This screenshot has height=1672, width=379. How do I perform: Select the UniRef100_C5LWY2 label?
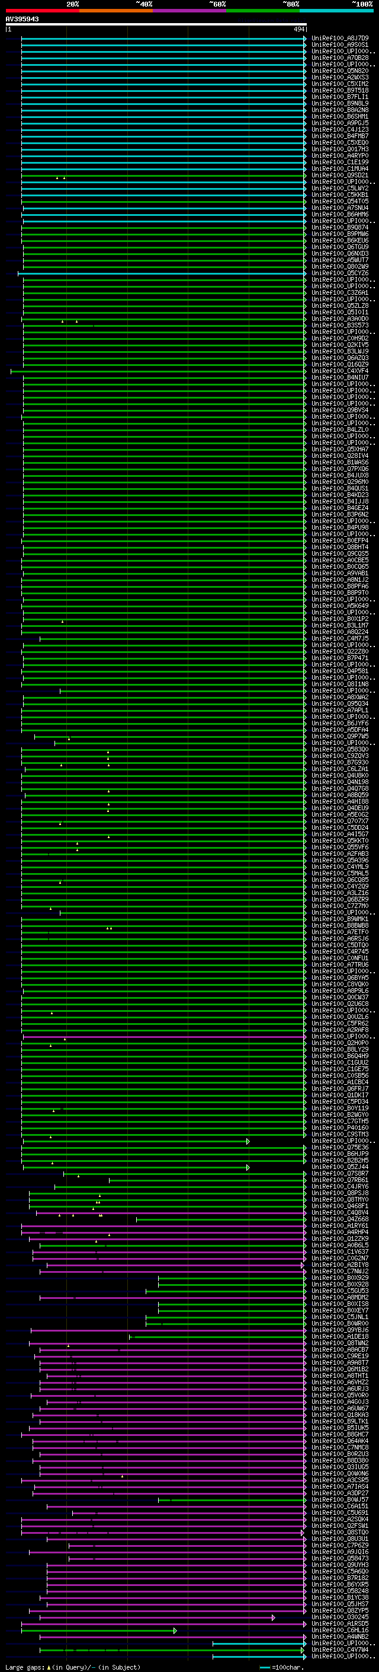point(340,188)
